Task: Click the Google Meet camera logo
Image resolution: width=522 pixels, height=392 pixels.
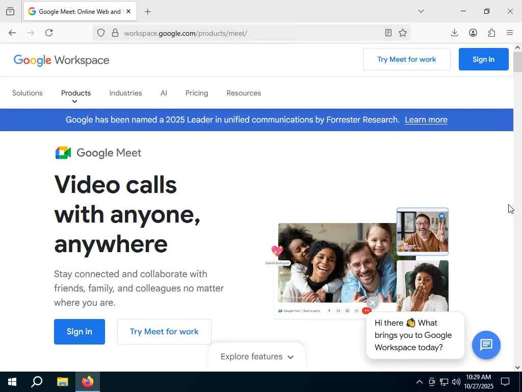Action: click(x=63, y=153)
